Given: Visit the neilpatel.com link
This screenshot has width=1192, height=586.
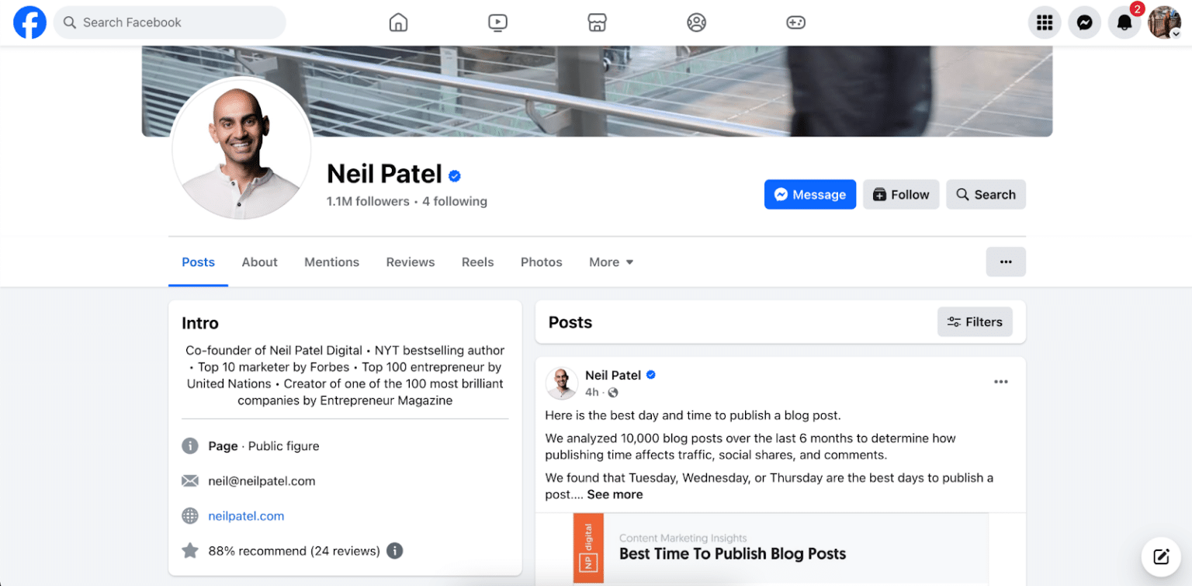Looking at the screenshot, I should 246,515.
